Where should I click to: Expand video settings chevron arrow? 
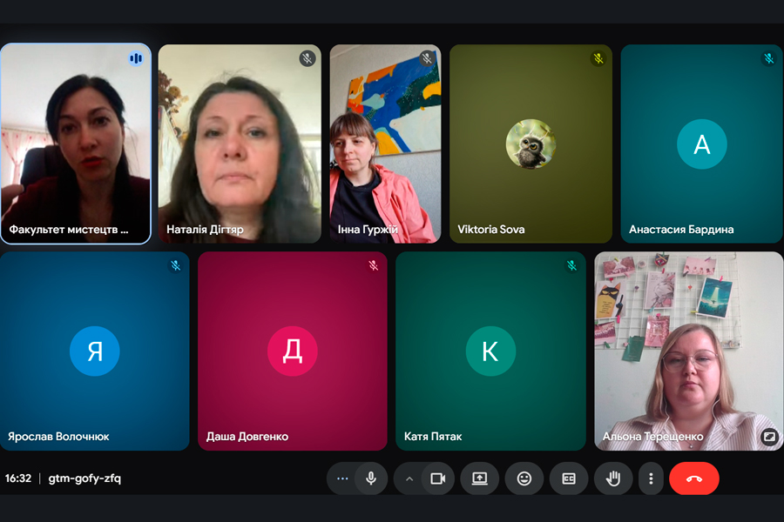tap(409, 478)
